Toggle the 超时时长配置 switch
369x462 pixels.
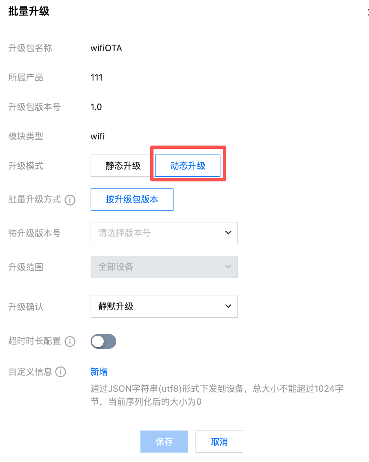[x=103, y=341]
